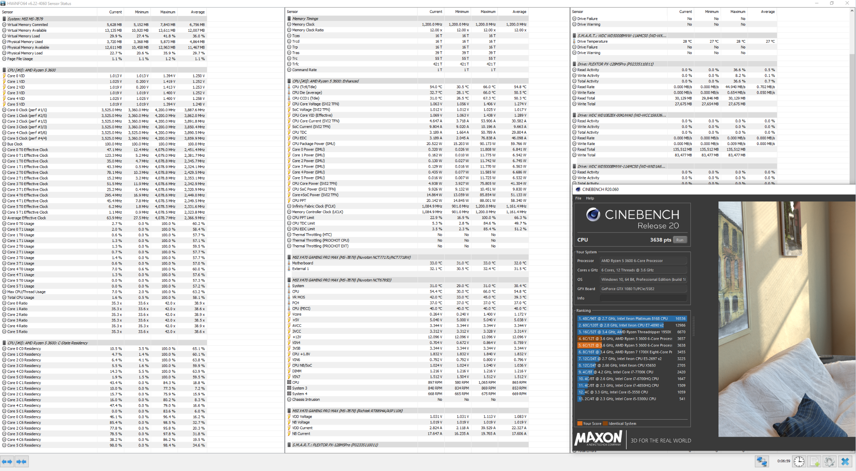The image size is (856, 471).
Task: Reset the elapsed time clock icon
Action: (799, 461)
